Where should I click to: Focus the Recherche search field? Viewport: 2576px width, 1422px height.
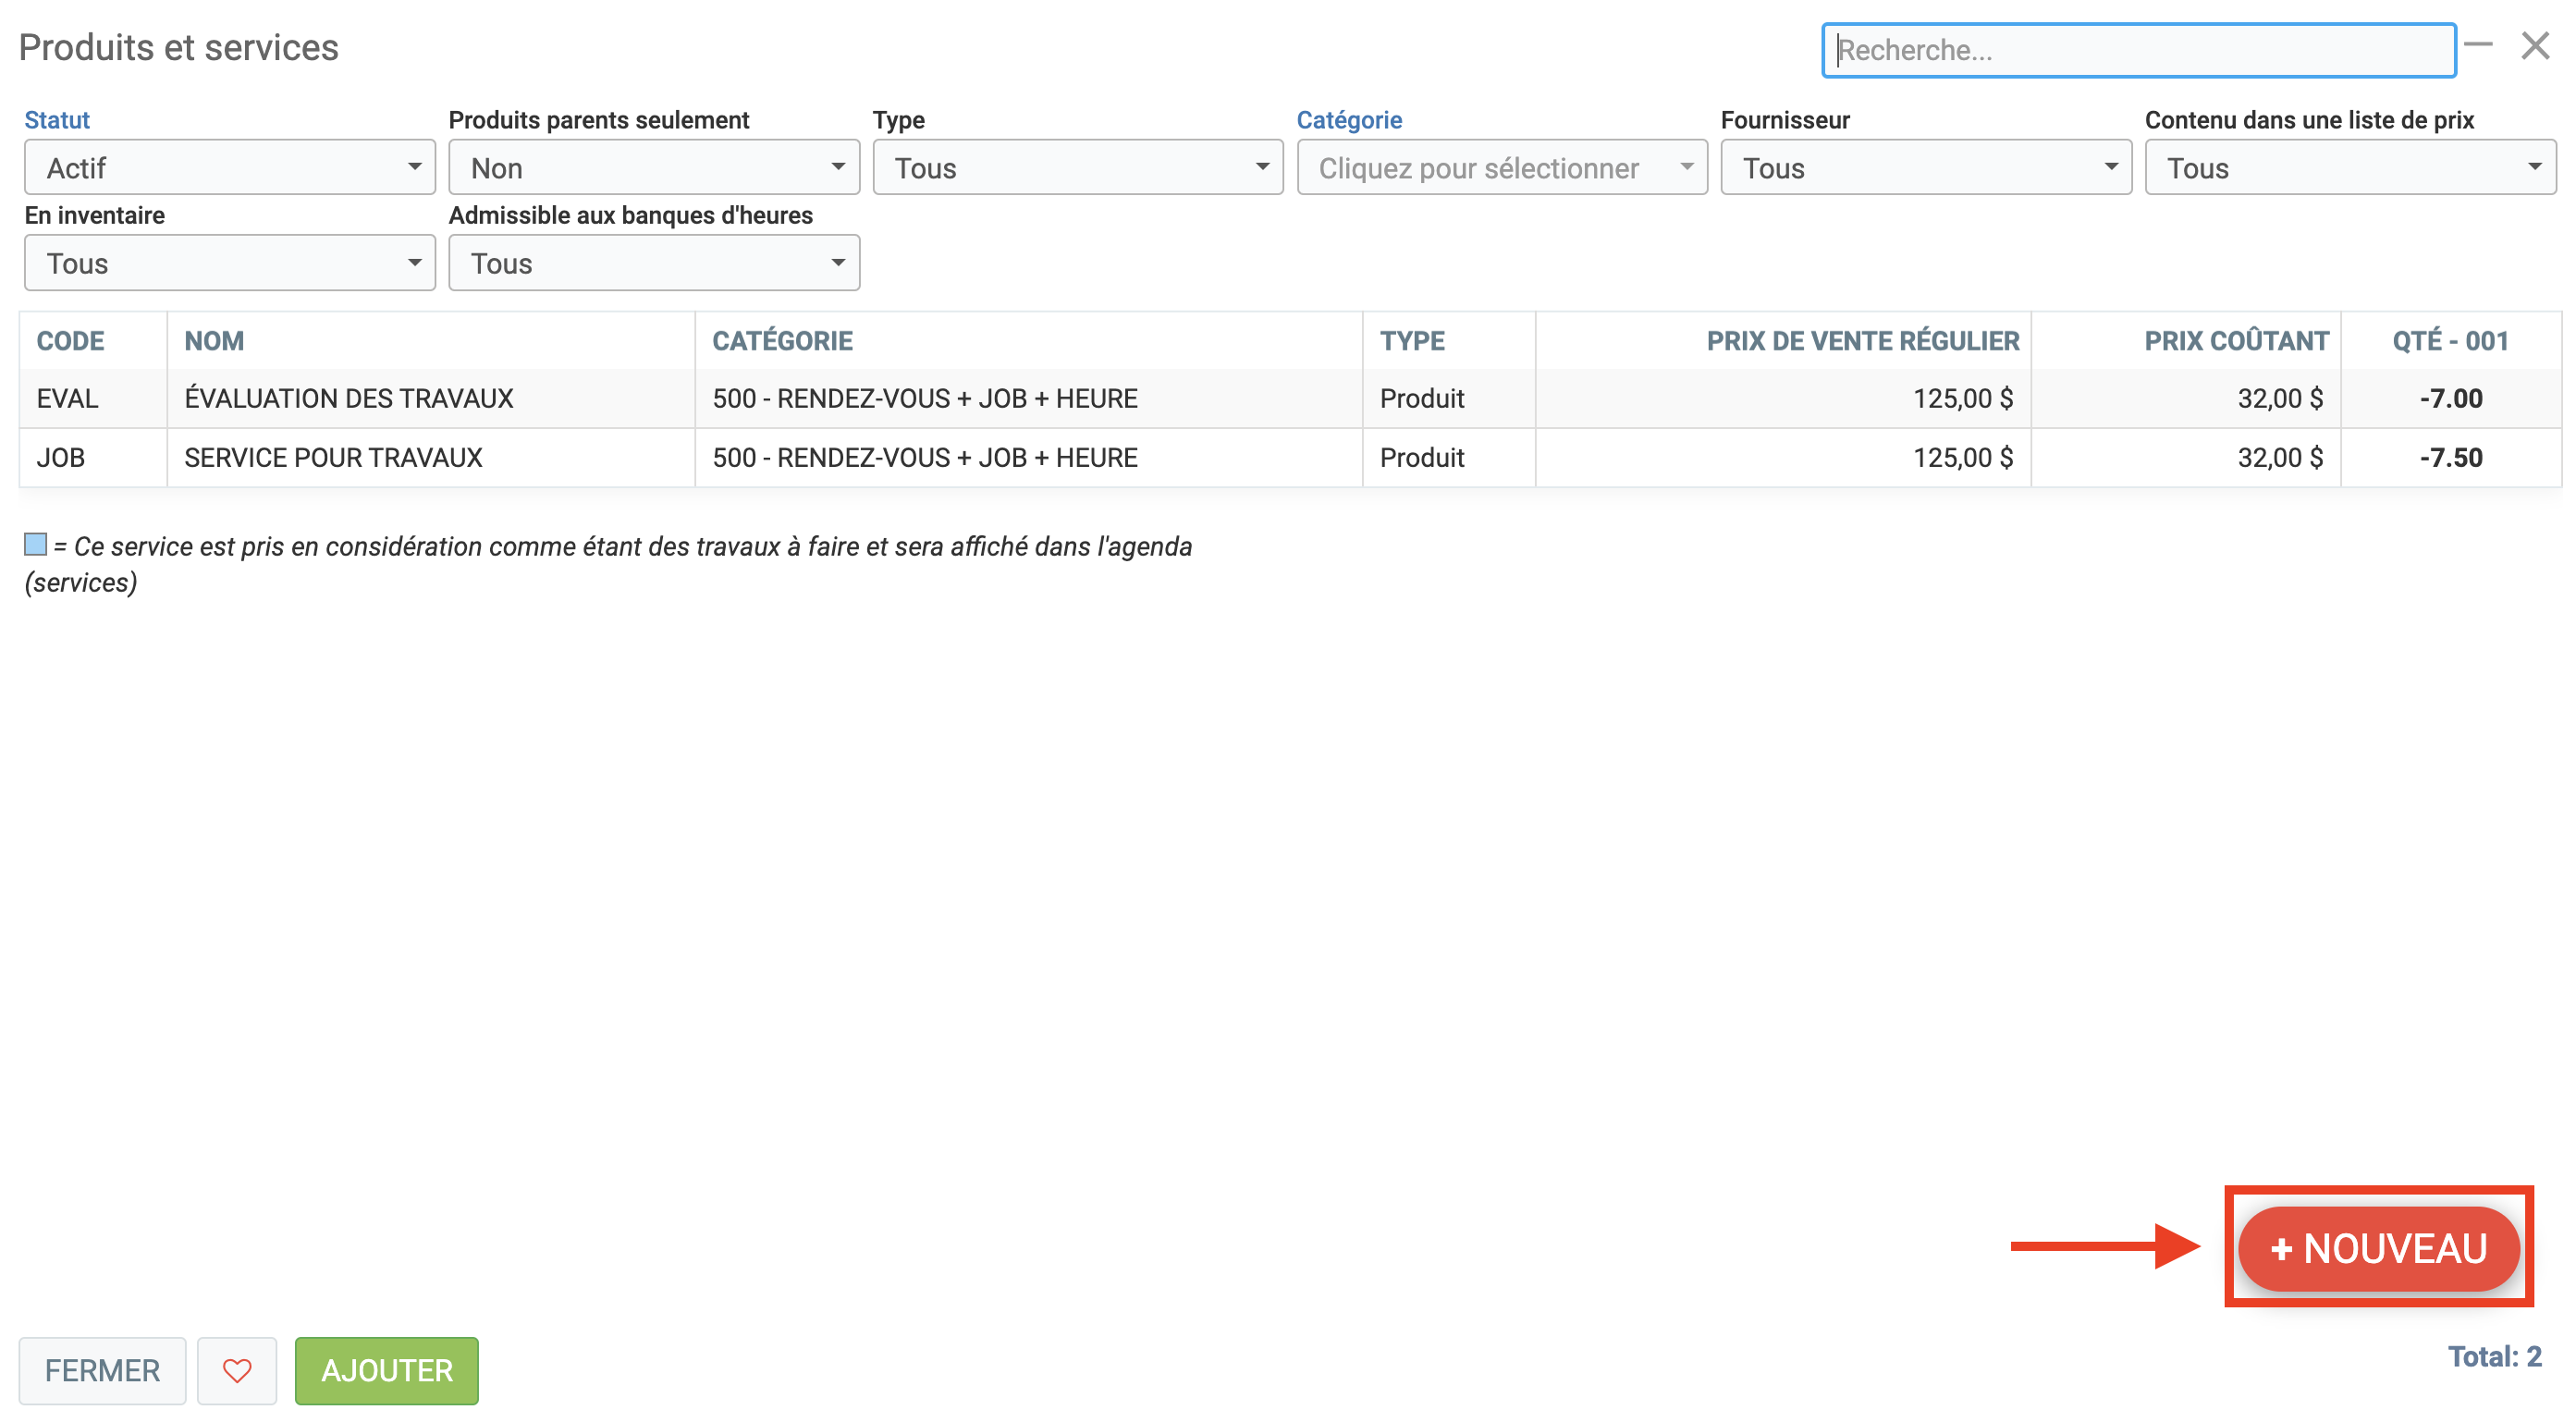(x=2138, y=50)
